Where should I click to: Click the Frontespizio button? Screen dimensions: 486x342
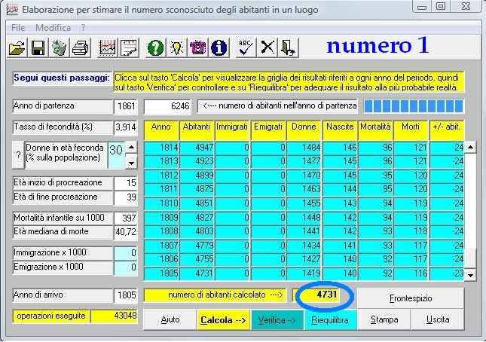tap(411, 298)
